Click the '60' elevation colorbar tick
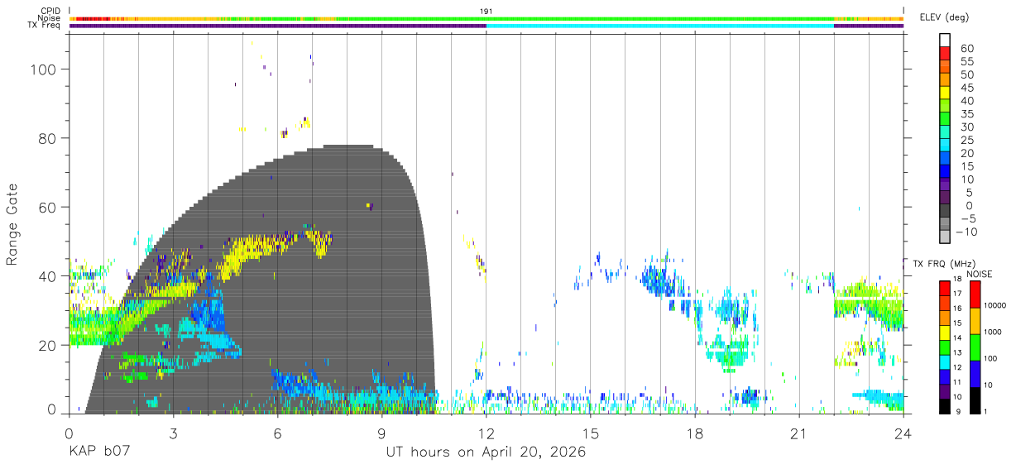The width and height of the screenshot is (1016, 469). click(x=966, y=49)
